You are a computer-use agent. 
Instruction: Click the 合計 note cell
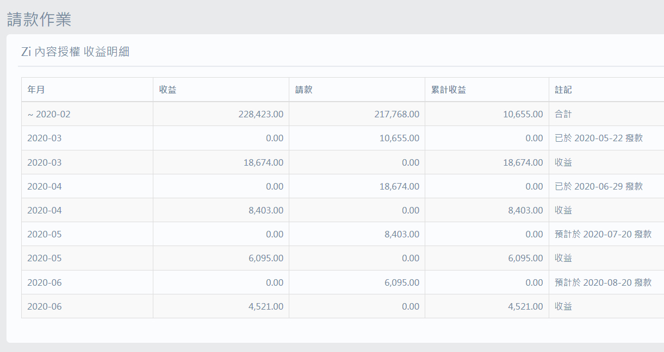(563, 114)
